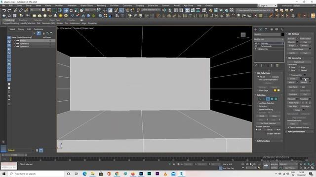Click the Redo arrow icon

pyautogui.click(x=9, y=10)
